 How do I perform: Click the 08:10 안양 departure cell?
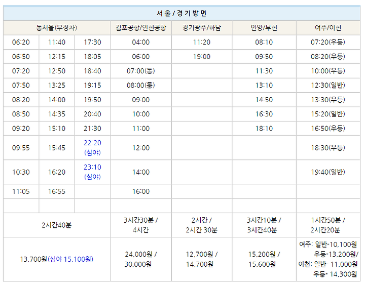(x=264, y=42)
